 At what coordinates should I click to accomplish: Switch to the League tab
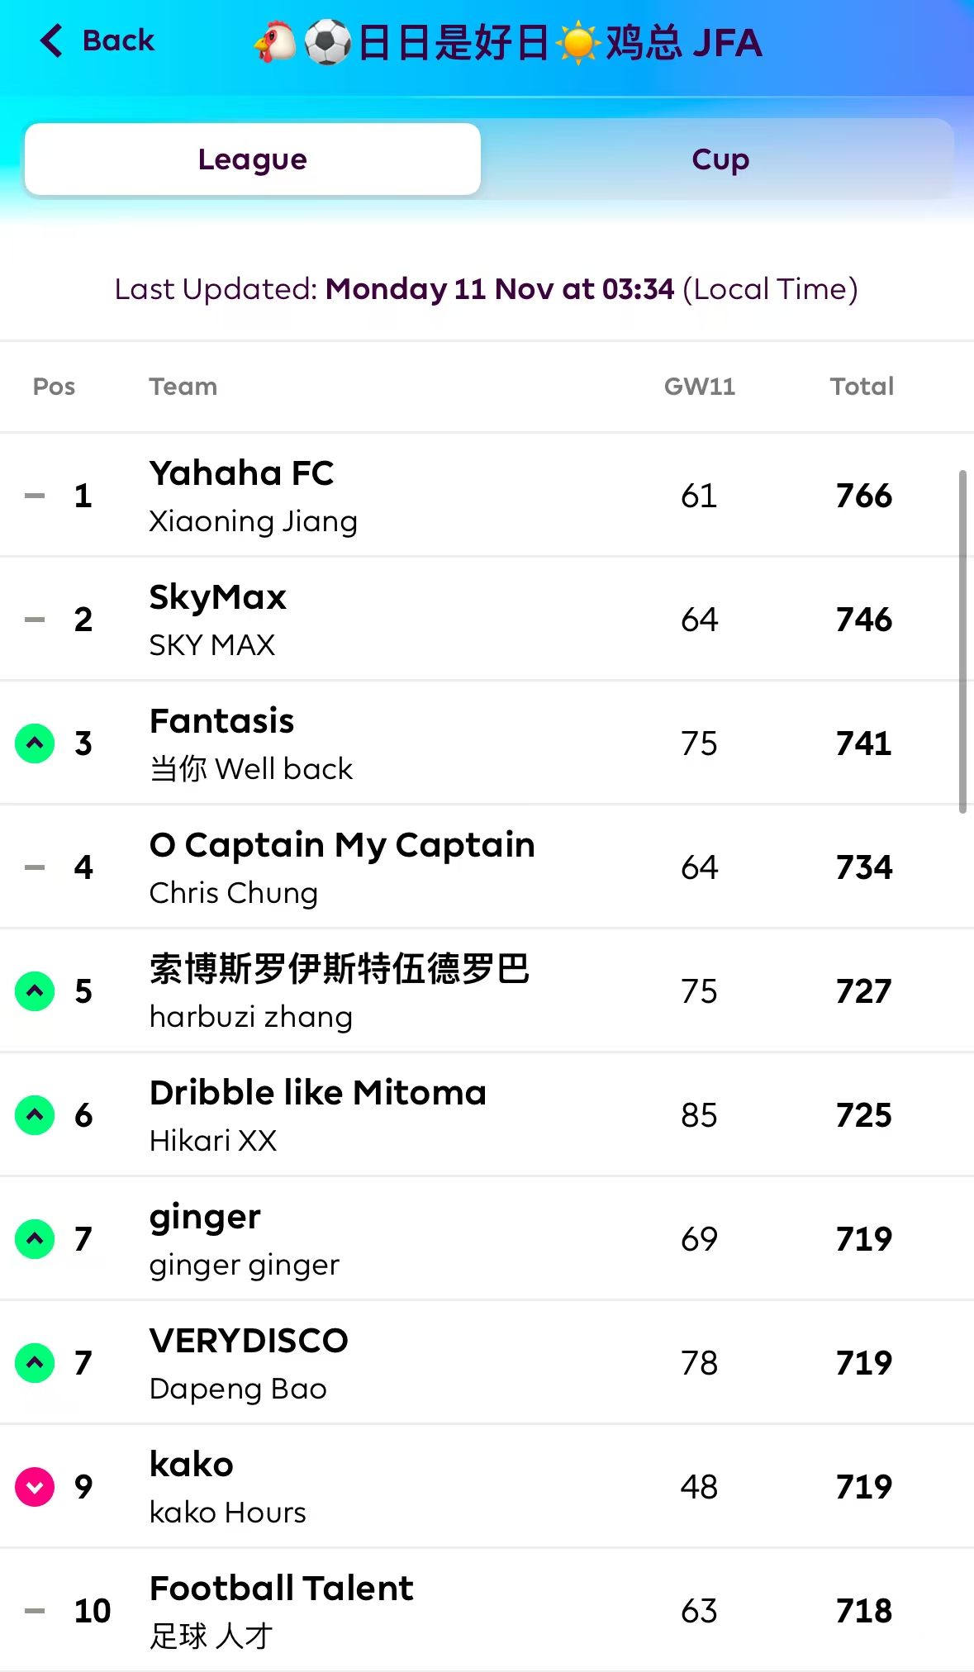click(253, 159)
